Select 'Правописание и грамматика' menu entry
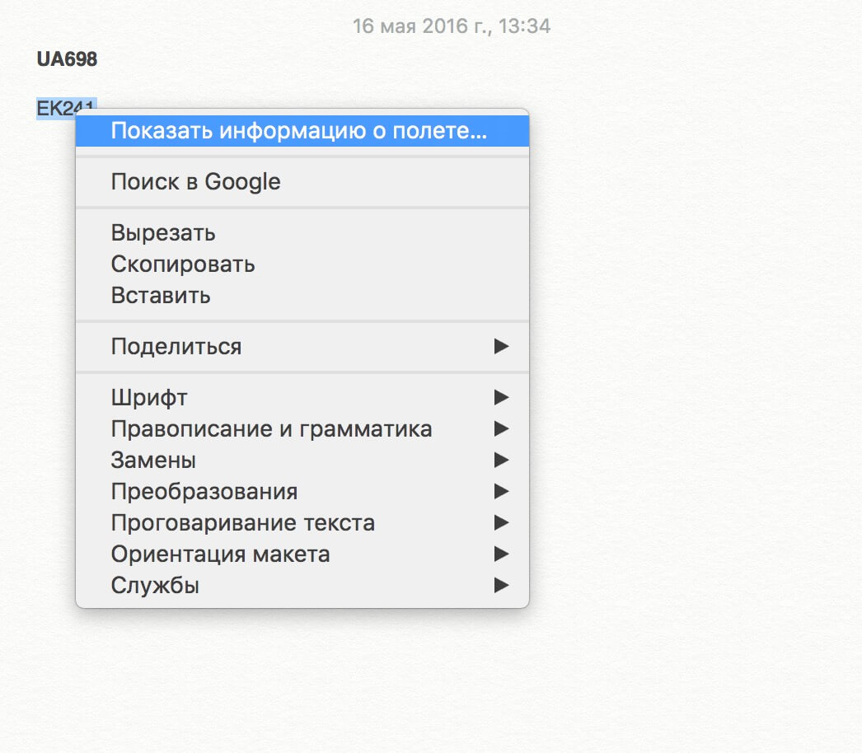The height and width of the screenshot is (753, 862). (x=271, y=429)
